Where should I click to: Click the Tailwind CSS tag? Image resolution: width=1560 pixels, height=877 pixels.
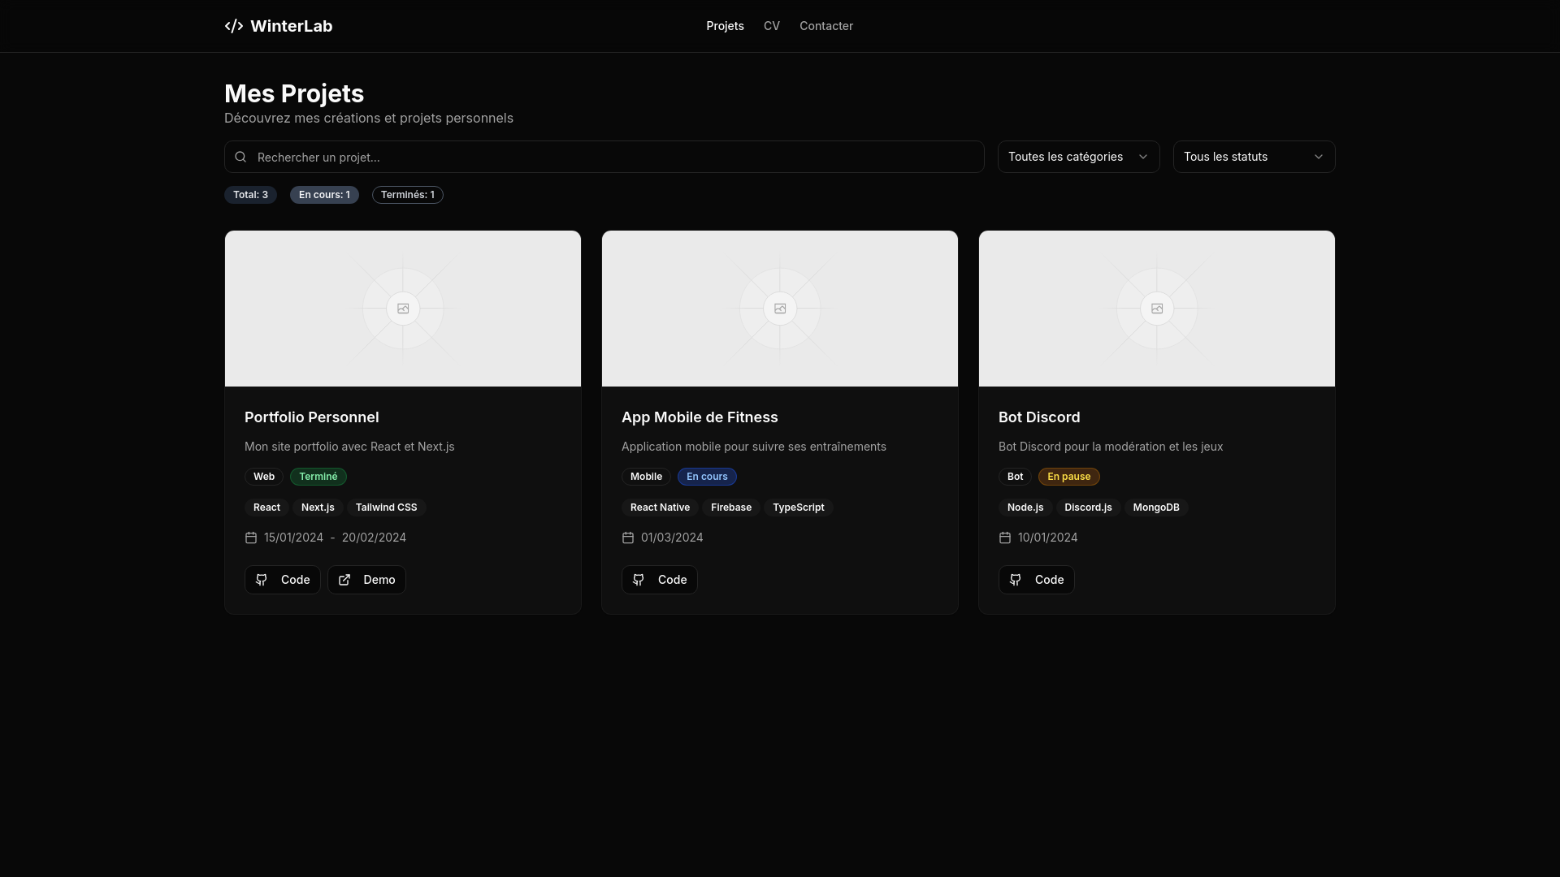[x=386, y=508]
